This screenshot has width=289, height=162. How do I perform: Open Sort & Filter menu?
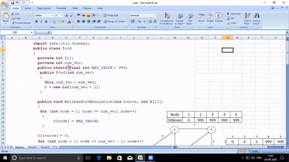click(247, 18)
